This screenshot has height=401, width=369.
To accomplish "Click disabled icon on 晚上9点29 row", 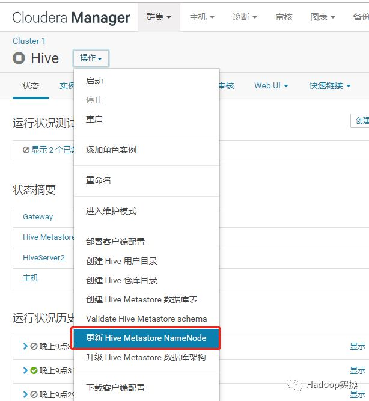I will 34,394.
